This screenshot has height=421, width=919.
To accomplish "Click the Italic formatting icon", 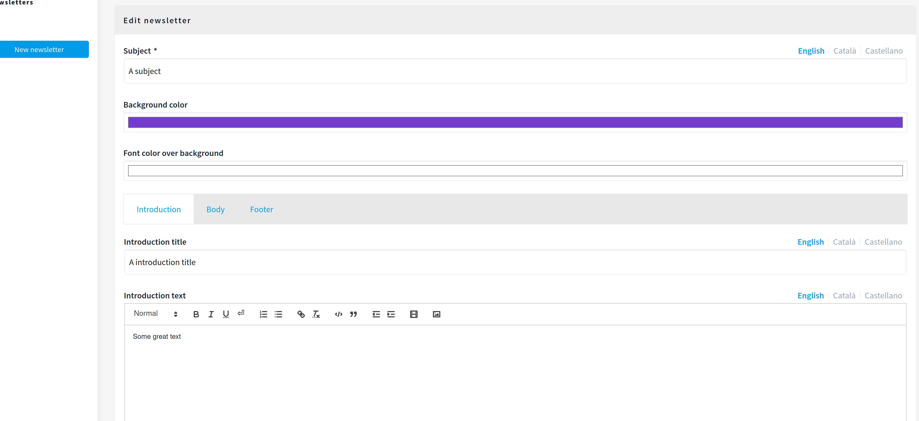I will 210,314.
